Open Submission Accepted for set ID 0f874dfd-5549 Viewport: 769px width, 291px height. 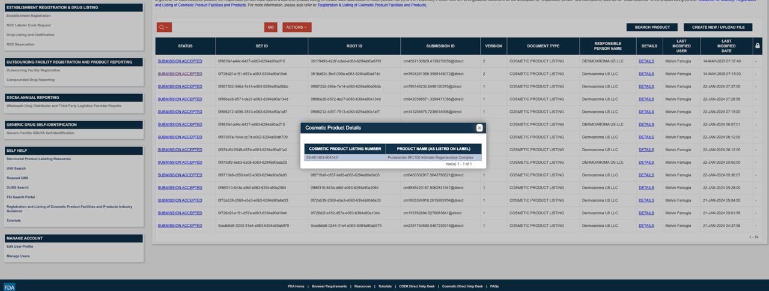point(180,150)
